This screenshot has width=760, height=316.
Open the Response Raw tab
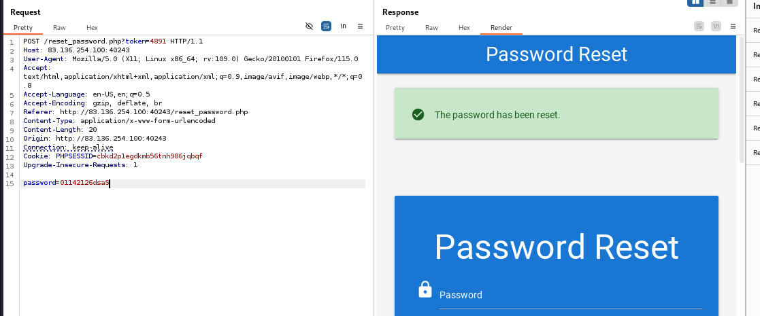click(x=431, y=28)
